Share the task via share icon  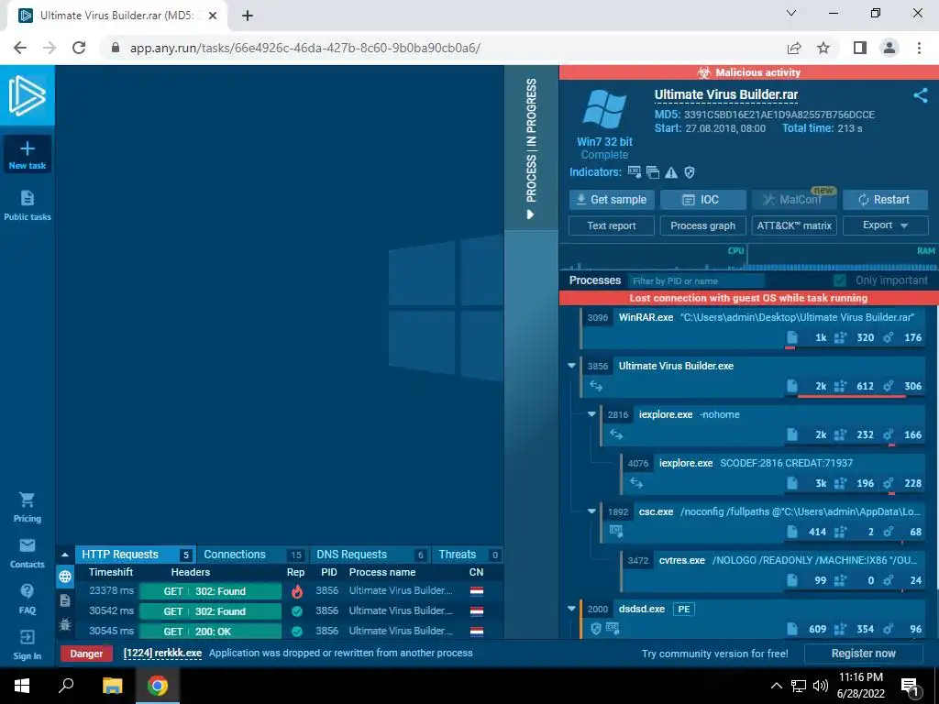click(921, 95)
